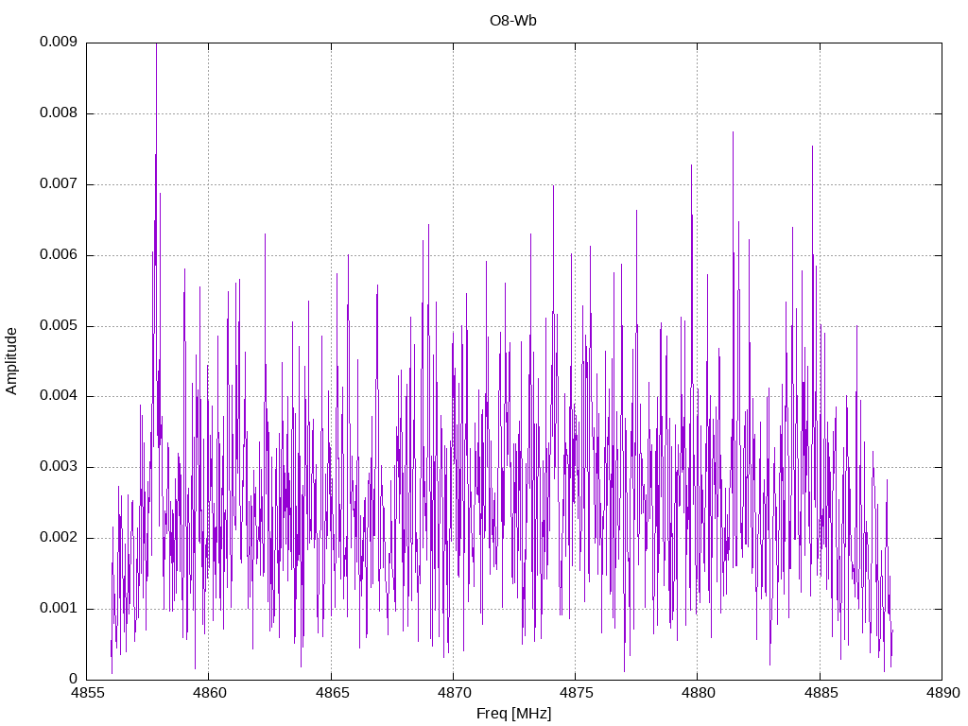Click the 4880 x-axis tick label
Image resolution: width=968 pixels, height=726 pixels.
point(699,693)
